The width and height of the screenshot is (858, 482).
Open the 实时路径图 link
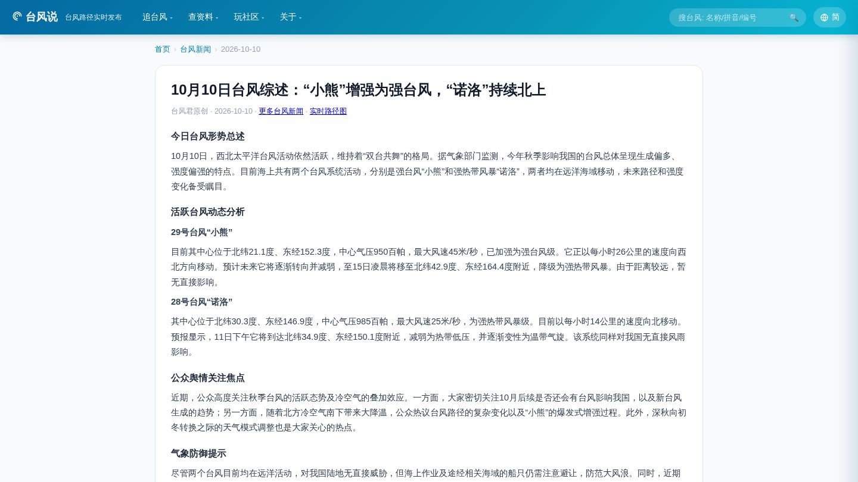(x=328, y=111)
